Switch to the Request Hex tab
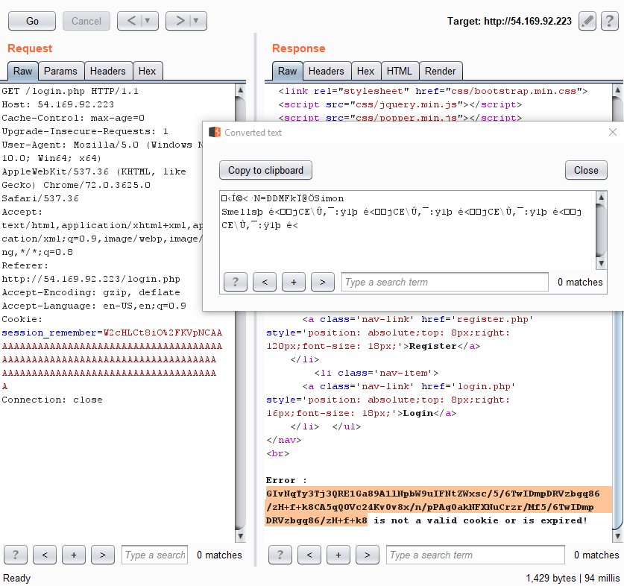Screen dimensions: 624x586 pos(148,72)
